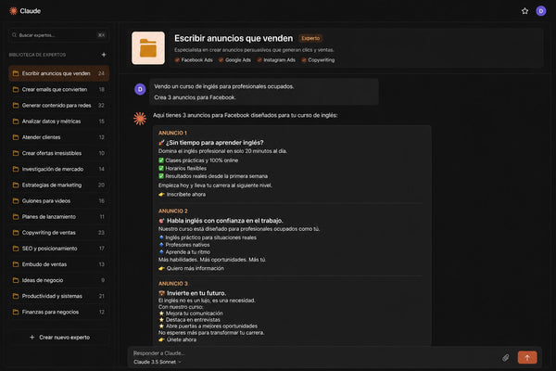The image size is (556, 371).
Task: Click the Facebook Ads tag
Action: pyautogui.click(x=194, y=60)
